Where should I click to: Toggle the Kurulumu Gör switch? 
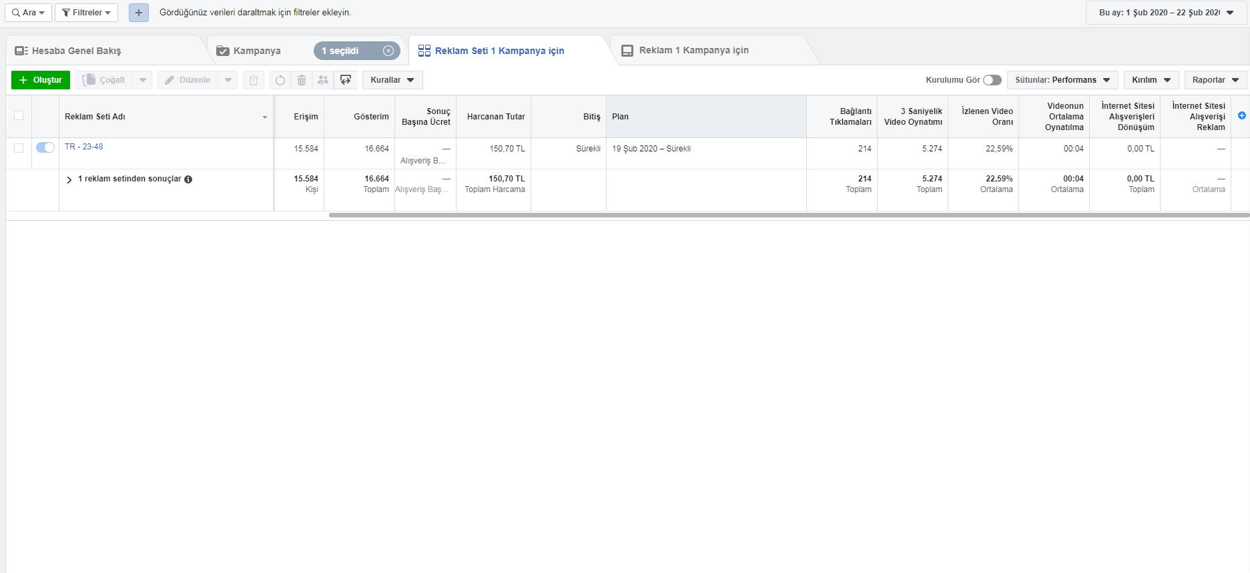pyautogui.click(x=992, y=80)
